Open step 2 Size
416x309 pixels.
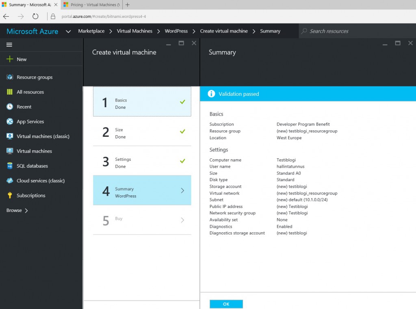[142, 131]
